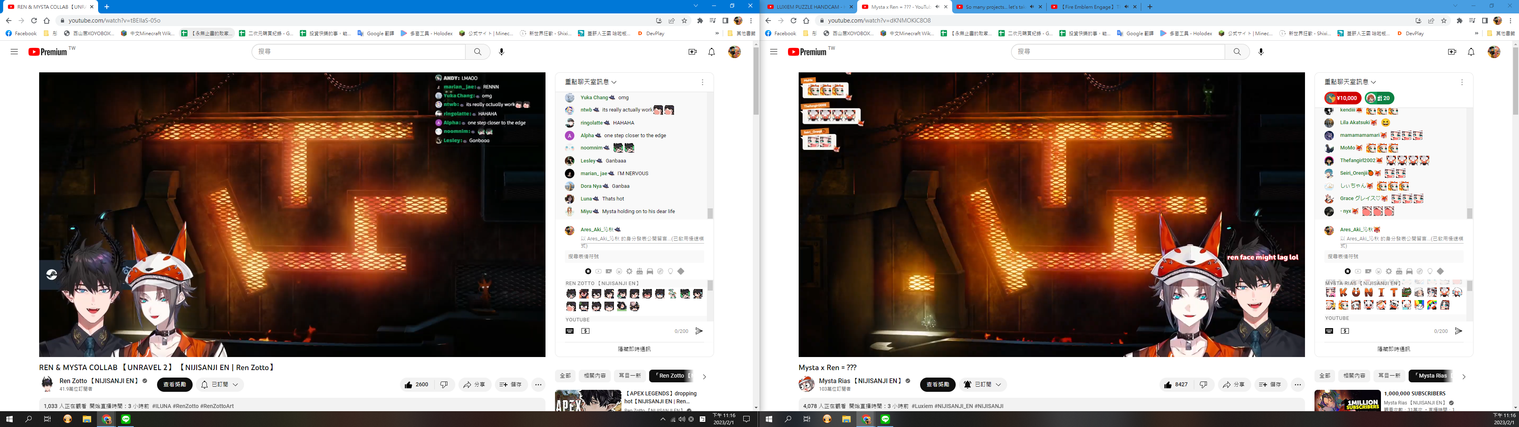Bookmark this page star in left browser
Viewport: 1519px width, 427px height.
tap(685, 21)
